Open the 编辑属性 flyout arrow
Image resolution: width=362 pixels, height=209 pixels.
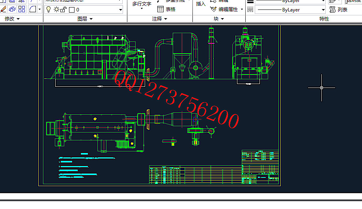click(x=242, y=9)
